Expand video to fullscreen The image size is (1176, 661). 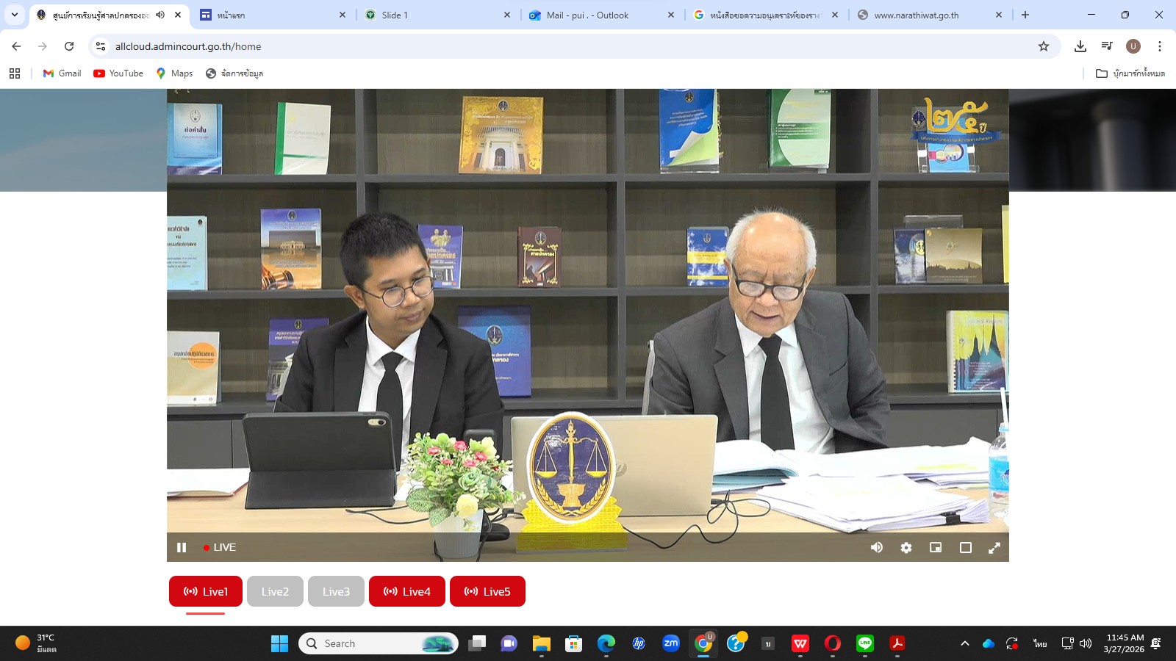click(994, 547)
